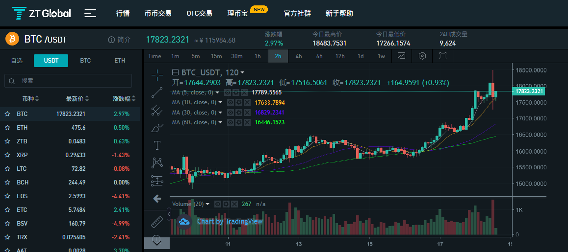Switch to the 4h timeframe tab
This screenshot has height=252, width=568.
(299, 56)
